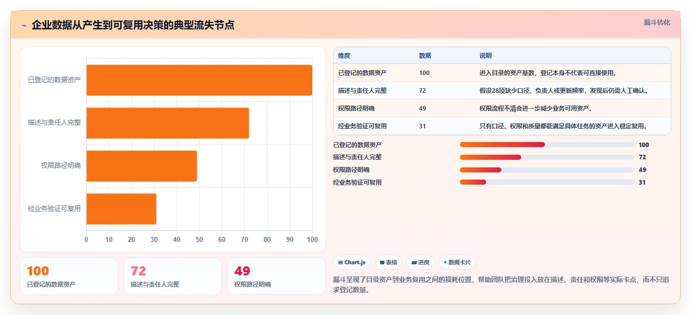Click the note starting with 只有口径、权限和质量
This screenshot has height=315, width=691.
(563, 126)
